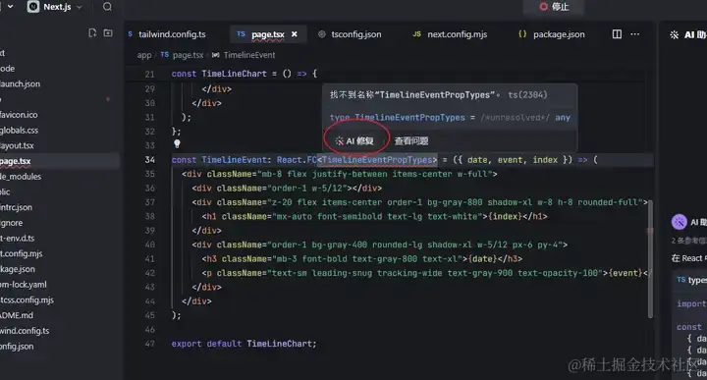Click sticky header 'const TimeLineChart' line
Image resolution: width=707 pixels, height=380 pixels.
click(x=244, y=74)
